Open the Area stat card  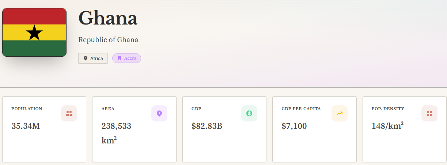pos(134,129)
